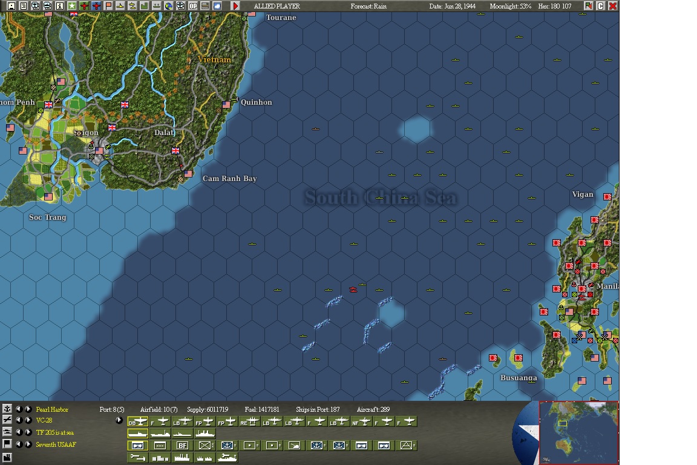Select the triangle engineer unit icon
The width and height of the screenshot is (697, 465).
point(406,446)
